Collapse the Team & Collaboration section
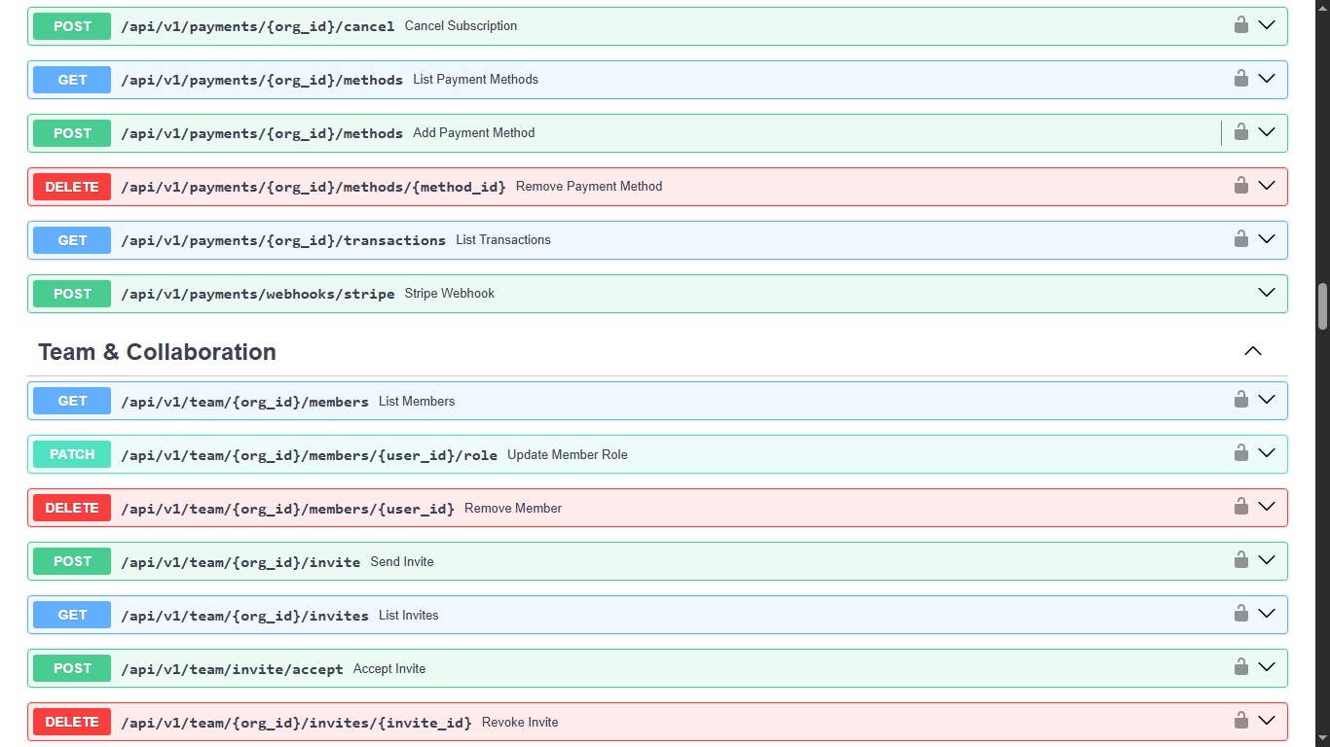1330x747 pixels. click(x=1253, y=351)
